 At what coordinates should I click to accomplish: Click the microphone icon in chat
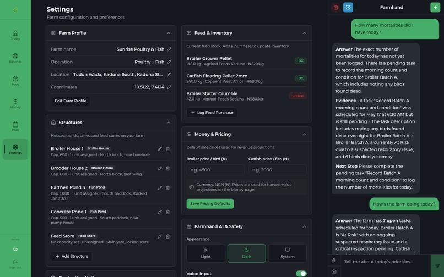click(x=334, y=261)
